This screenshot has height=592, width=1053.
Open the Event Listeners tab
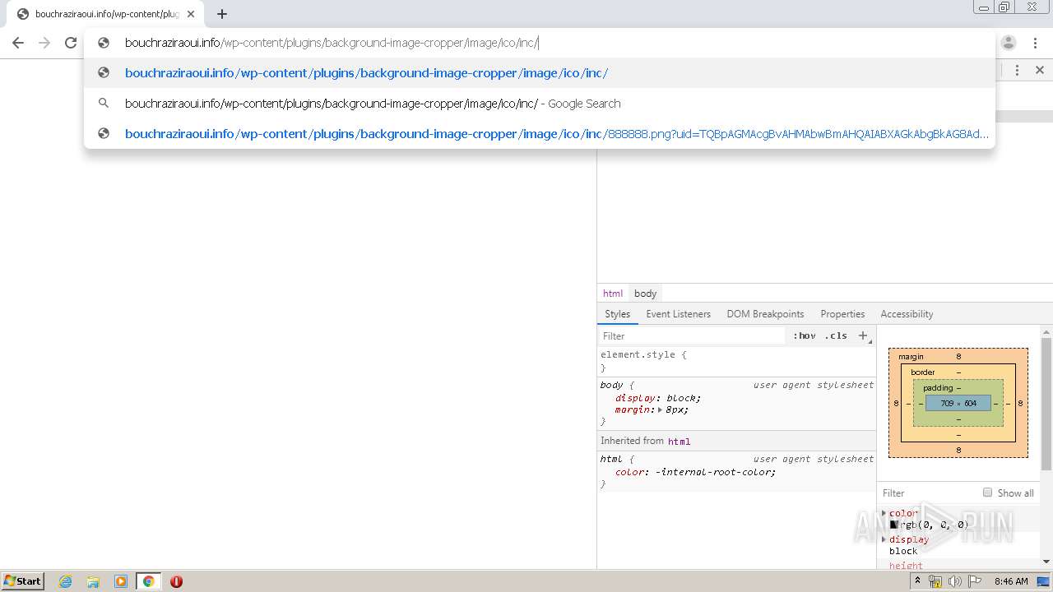(678, 314)
